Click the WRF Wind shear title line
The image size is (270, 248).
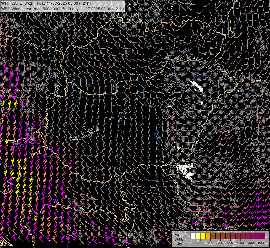click(x=62, y=9)
